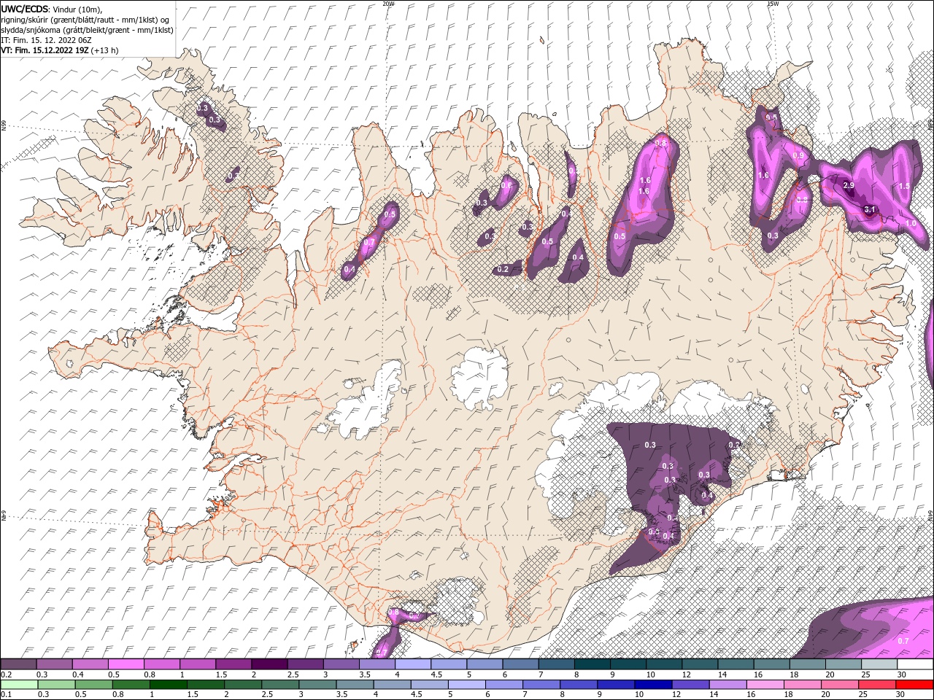Click the 2.9 precipitation value on the map
This screenshot has height=700, width=934.
click(849, 185)
